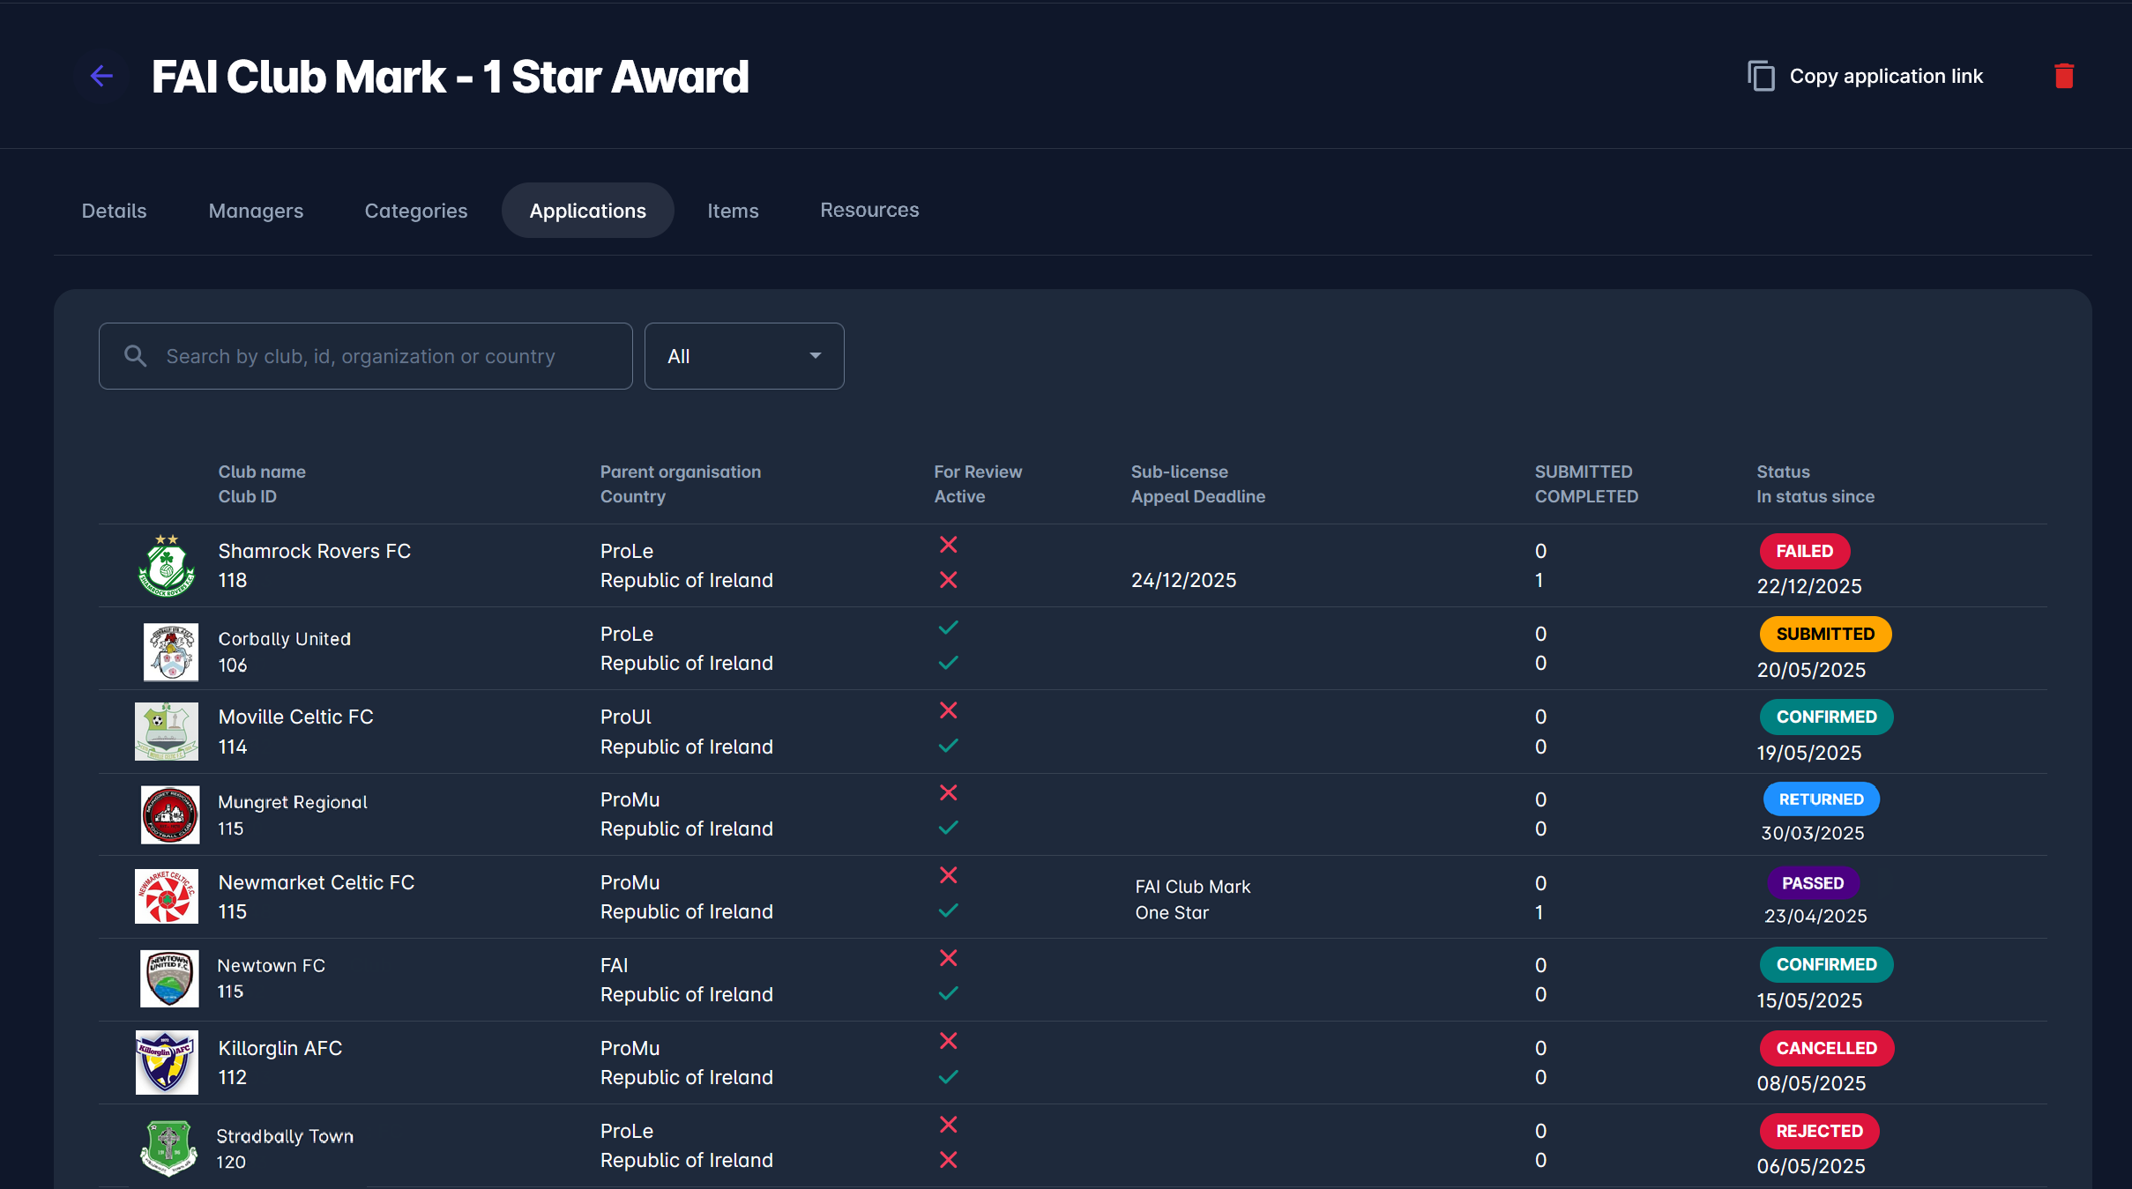Click the back arrow icon
Screen dimensions: 2132x1189
[102, 77]
